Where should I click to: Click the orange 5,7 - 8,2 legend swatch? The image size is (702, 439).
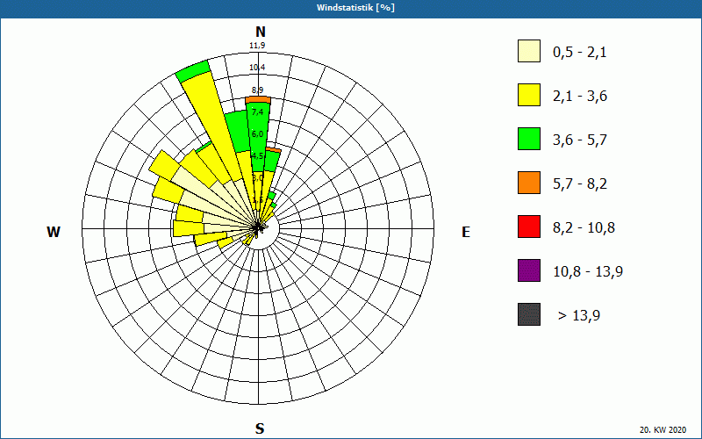tap(529, 183)
